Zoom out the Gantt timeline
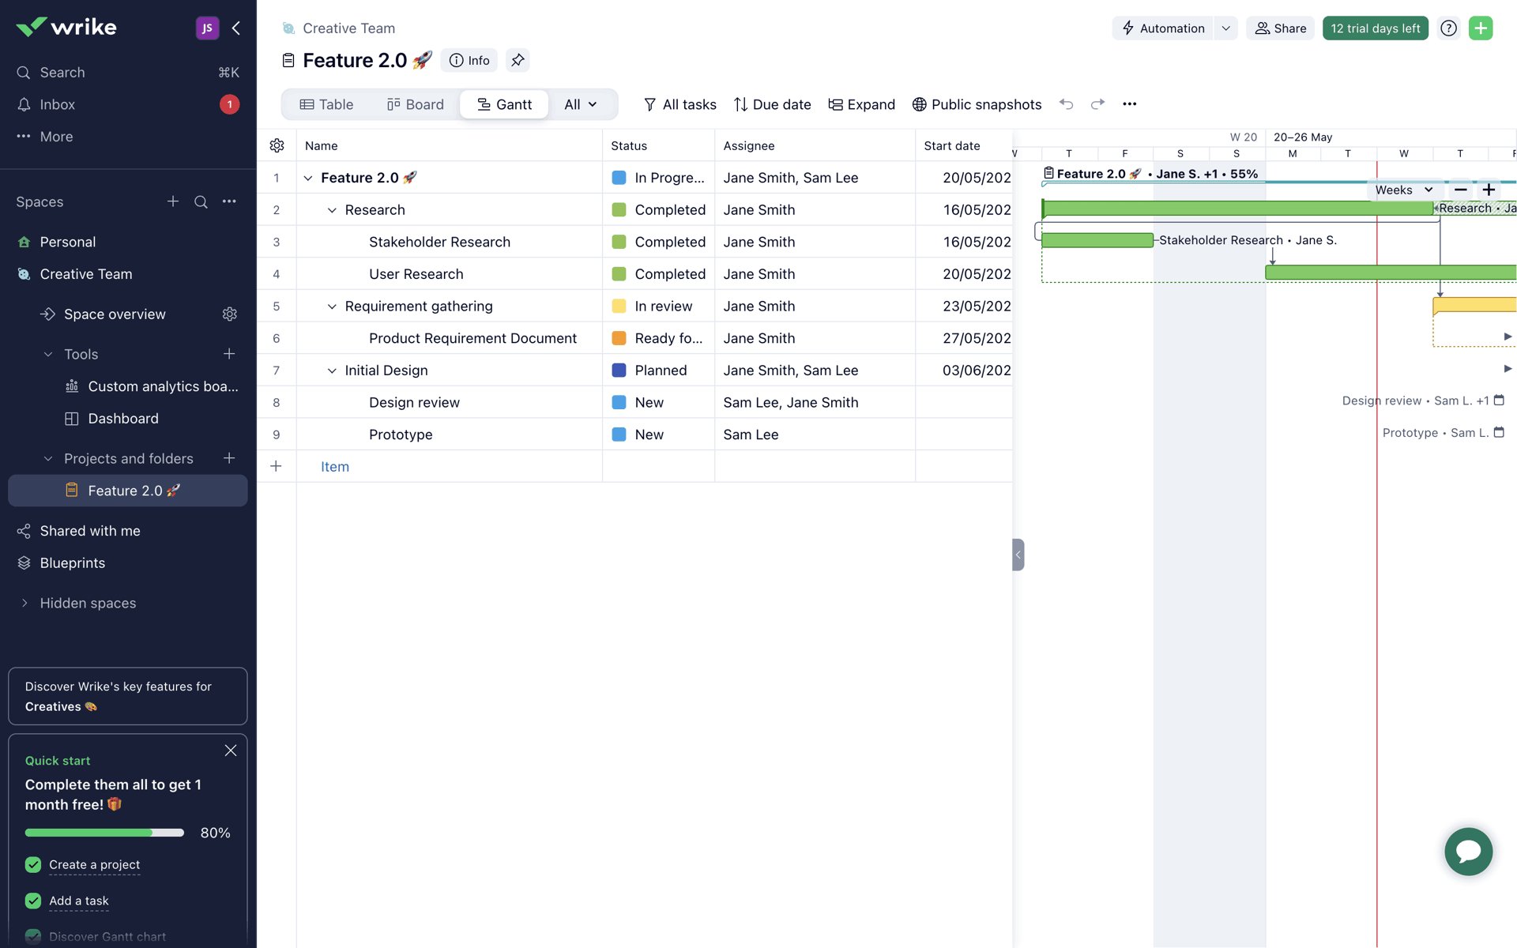 (1460, 190)
